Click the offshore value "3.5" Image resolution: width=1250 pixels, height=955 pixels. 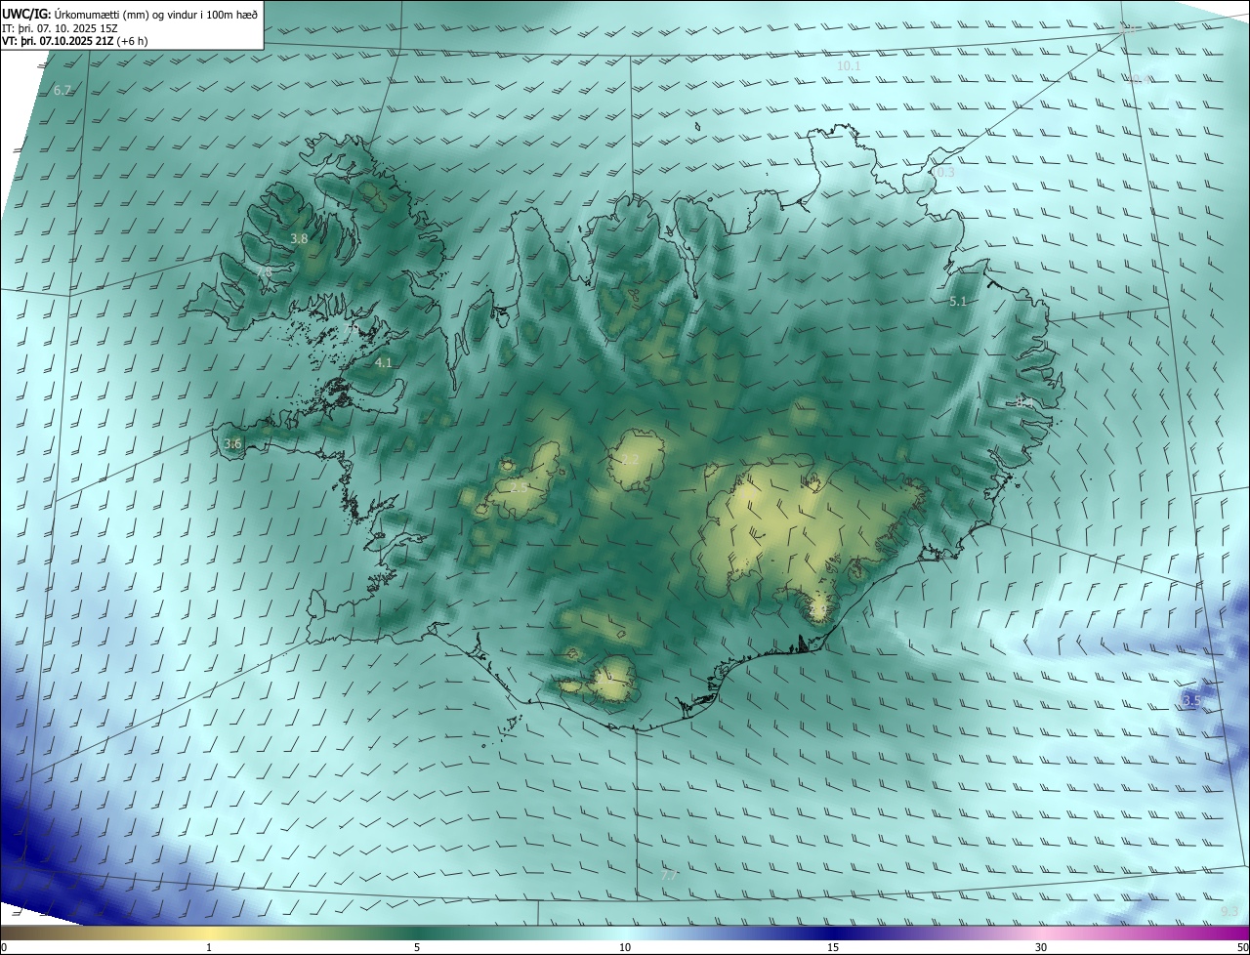click(x=1191, y=701)
